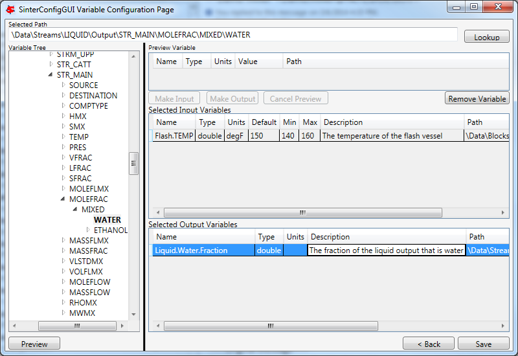Maximize the SinterConfigGUI window
Viewport: 518px width, 356px height.
[474, 6]
